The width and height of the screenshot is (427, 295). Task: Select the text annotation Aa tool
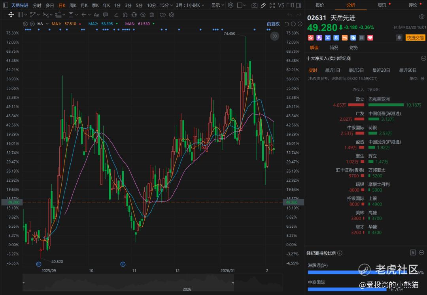tap(96, 15)
